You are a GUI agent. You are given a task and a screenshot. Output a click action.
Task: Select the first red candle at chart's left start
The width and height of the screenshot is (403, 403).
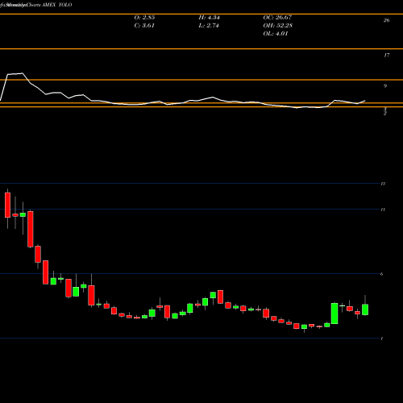click(x=7, y=205)
